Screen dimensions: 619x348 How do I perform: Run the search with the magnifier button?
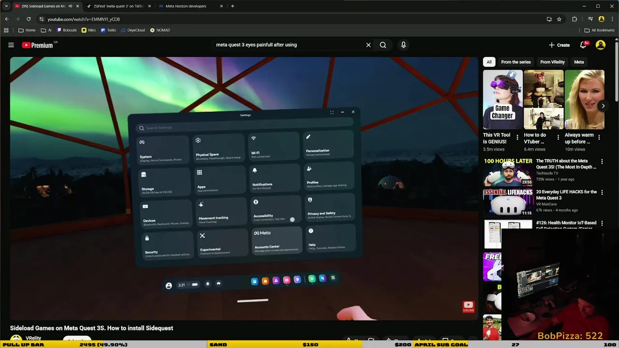383,45
